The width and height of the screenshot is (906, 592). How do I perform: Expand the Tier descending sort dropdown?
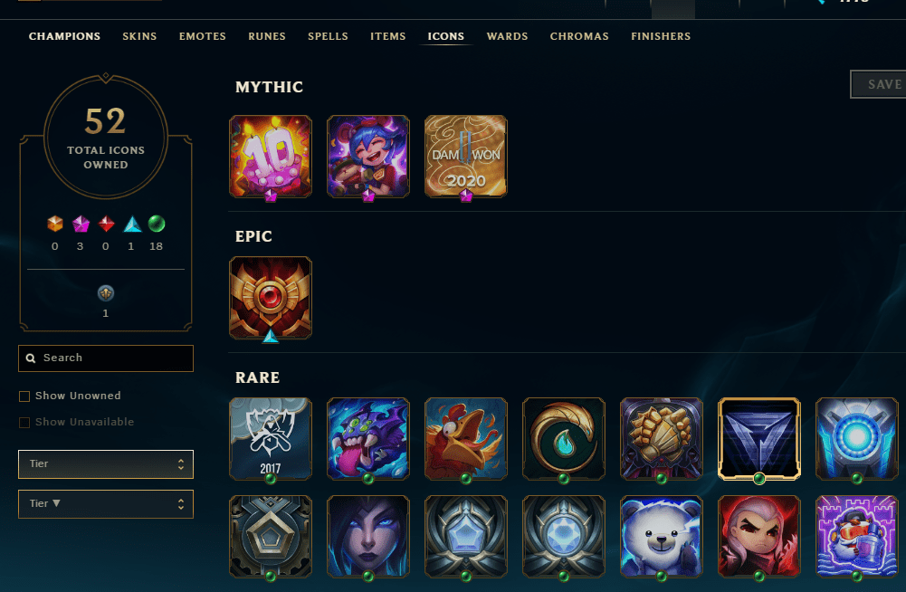point(106,504)
